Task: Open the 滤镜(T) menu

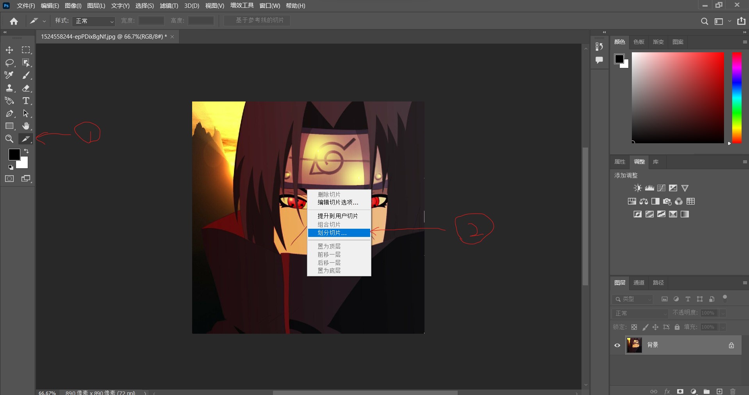Action: 169,6
